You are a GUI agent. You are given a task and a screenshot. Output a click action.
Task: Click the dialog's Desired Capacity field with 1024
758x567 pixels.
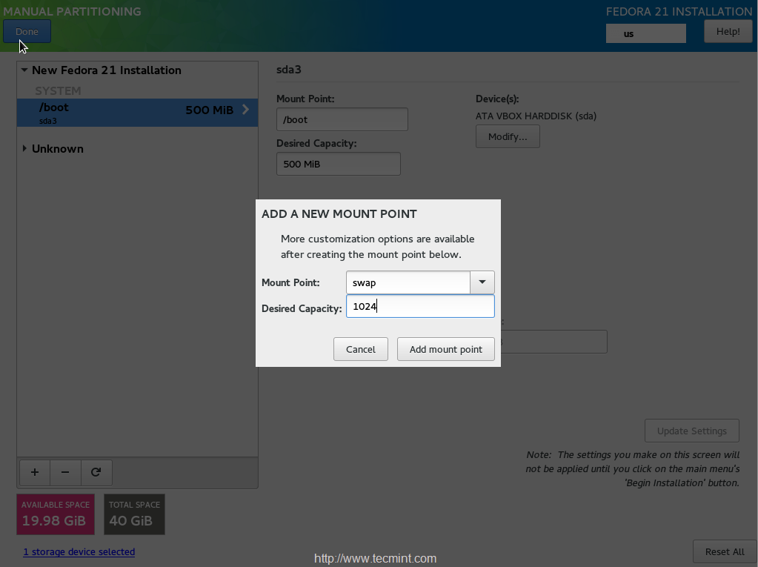tap(420, 306)
